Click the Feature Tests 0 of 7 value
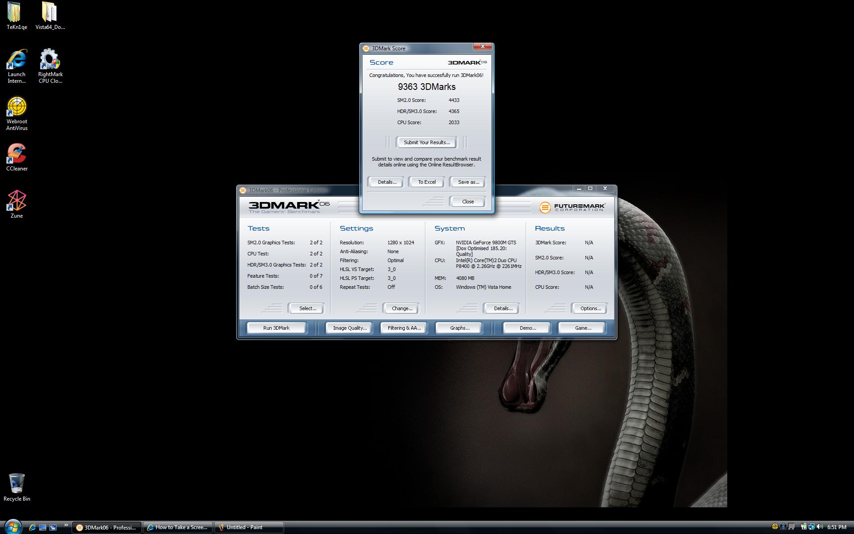The height and width of the screenshot is (534, 854). point(316,276)
